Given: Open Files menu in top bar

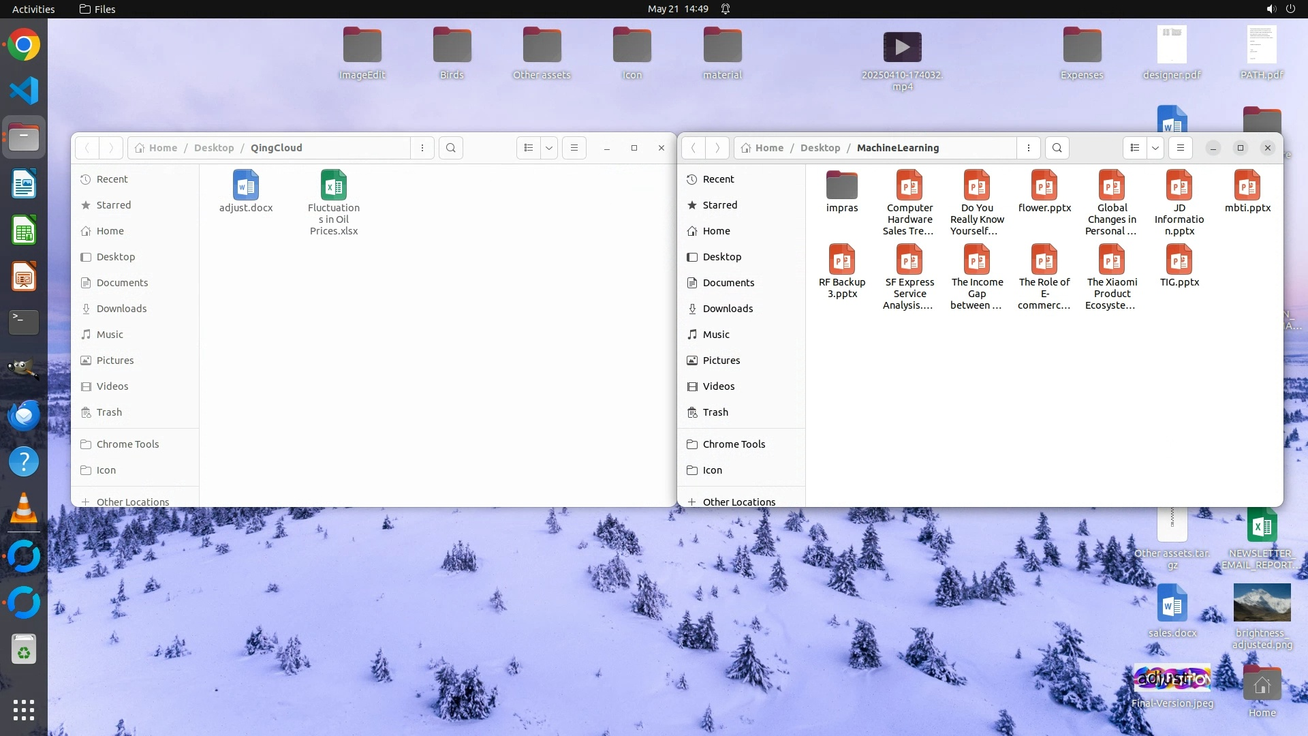Looking at the screenshot, I should coord(98,9).
